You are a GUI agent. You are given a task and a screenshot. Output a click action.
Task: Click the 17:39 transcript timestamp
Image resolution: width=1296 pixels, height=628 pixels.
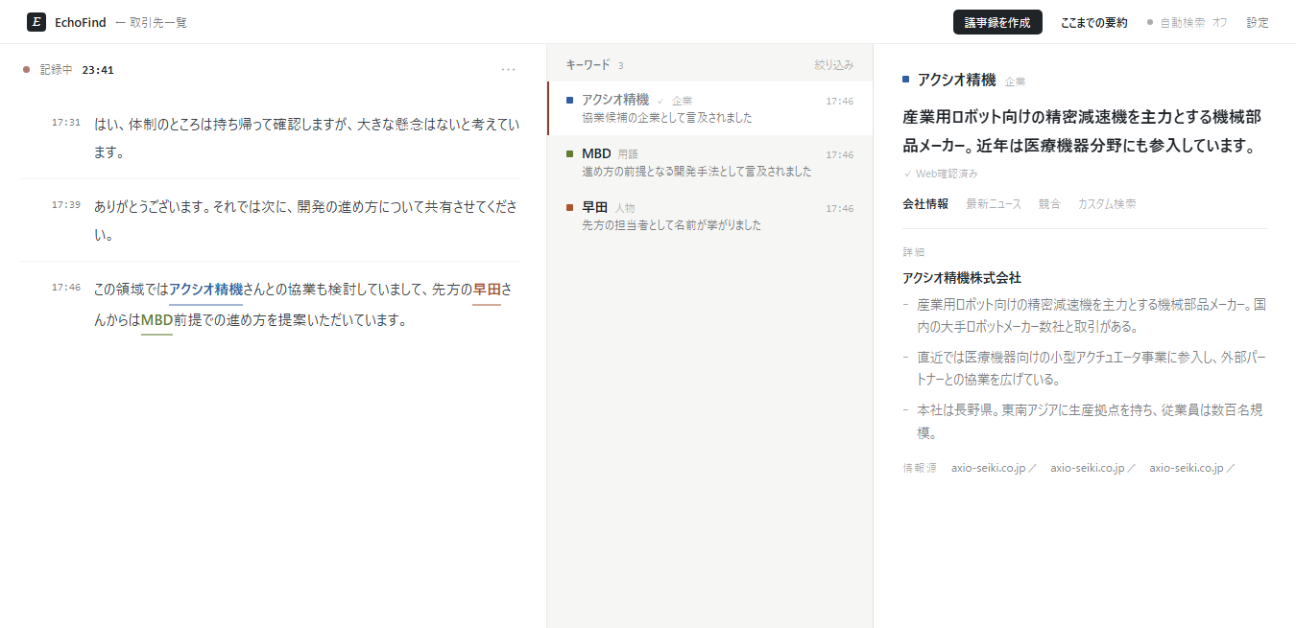[66, 205]
